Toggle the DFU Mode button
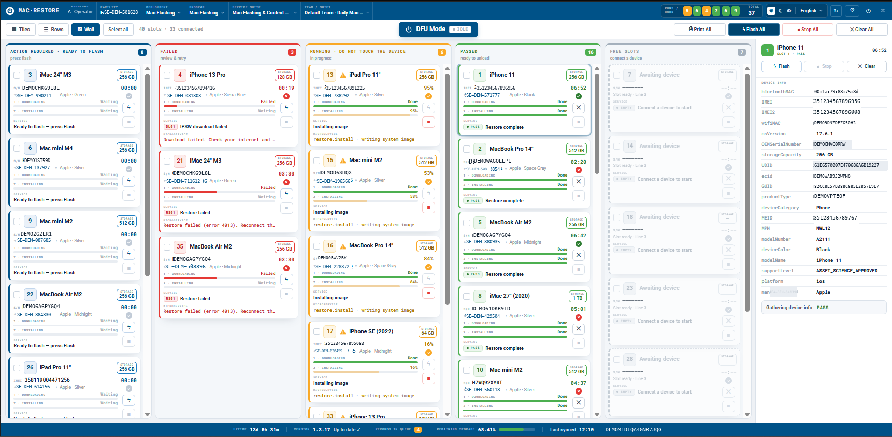The height and width of the screenshot is (437, 892). pos(438,30)
